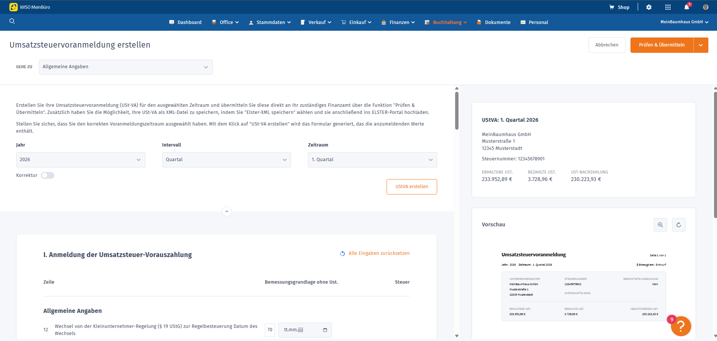Expand the Gehe zu section dropdown
Viewport: 717px width, 341px height.
125,67
